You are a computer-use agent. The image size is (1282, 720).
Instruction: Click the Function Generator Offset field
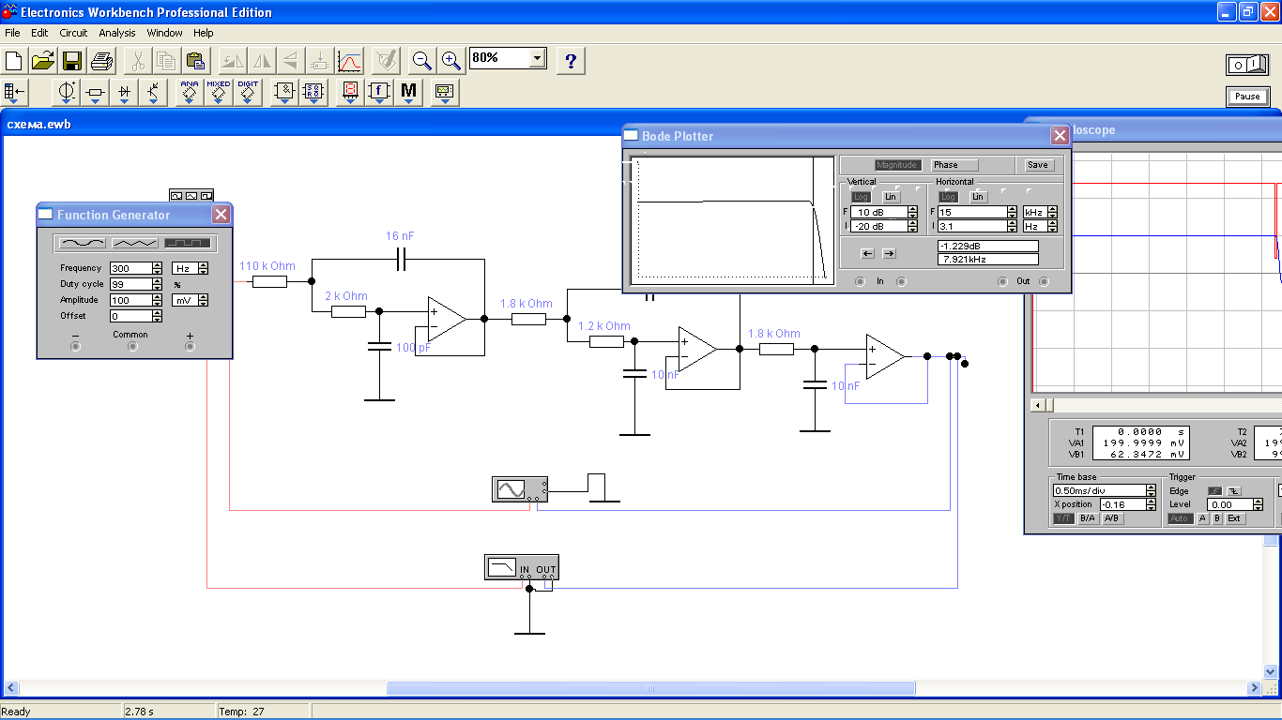click(136, 316)
